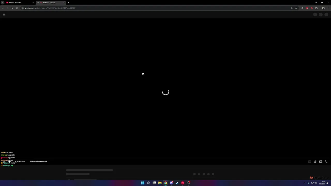
Task: Enter fullscreen video mode
Action: [x=326, y=162]
